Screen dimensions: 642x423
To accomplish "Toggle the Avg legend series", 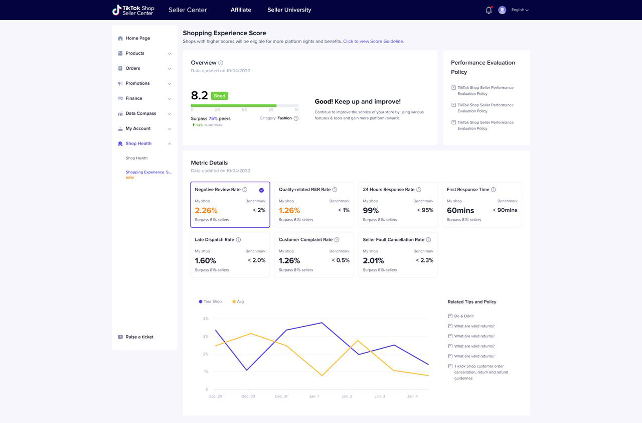I will 238,302.
